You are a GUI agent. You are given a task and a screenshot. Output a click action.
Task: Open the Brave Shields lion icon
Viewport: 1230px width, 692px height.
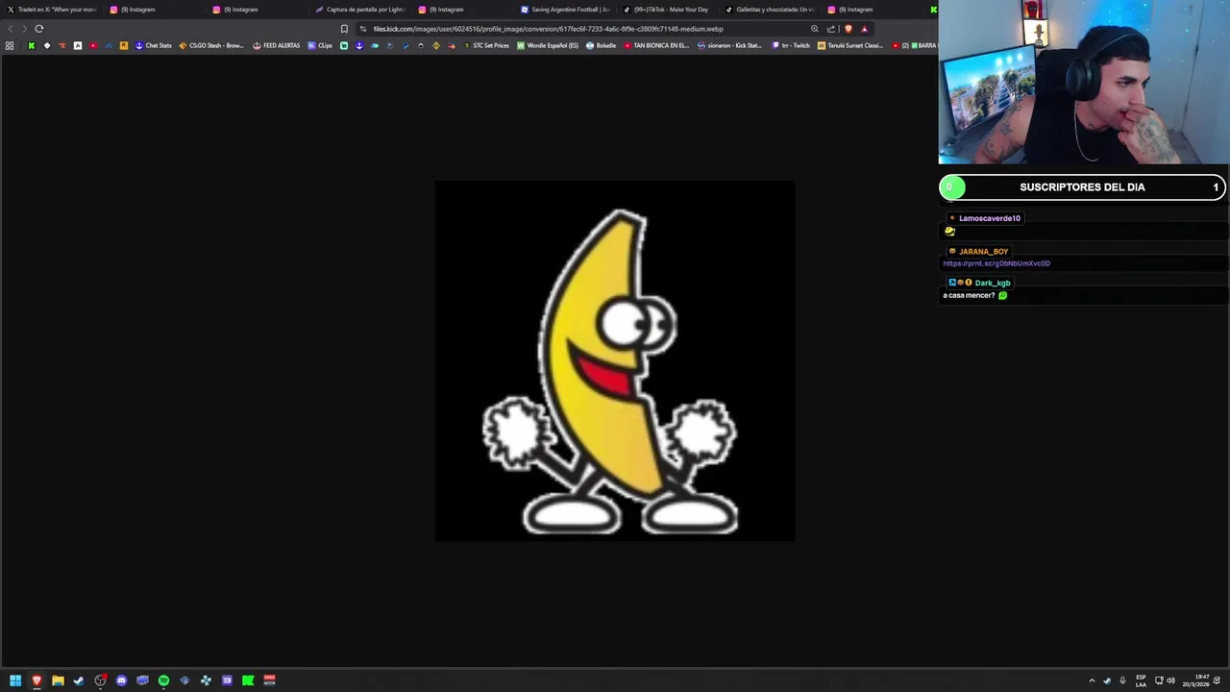click(x=848, y=29)
